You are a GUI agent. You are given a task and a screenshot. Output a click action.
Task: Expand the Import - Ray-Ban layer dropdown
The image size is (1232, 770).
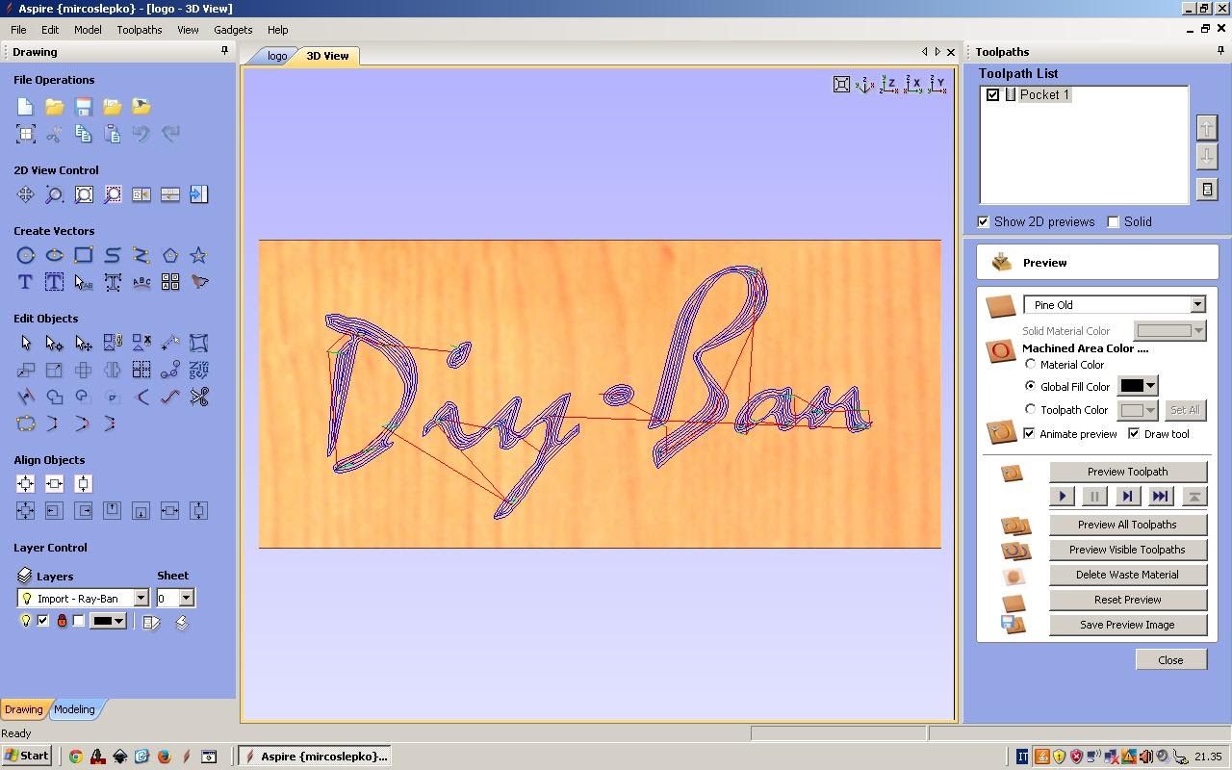pos(141,598)
